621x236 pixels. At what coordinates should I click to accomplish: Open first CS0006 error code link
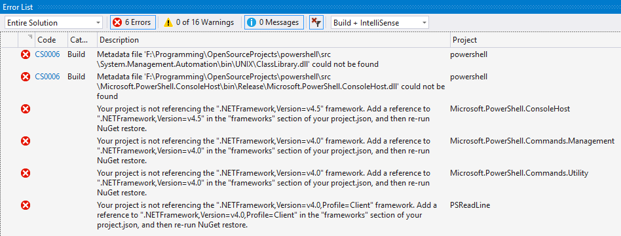(x=48, y=54)
